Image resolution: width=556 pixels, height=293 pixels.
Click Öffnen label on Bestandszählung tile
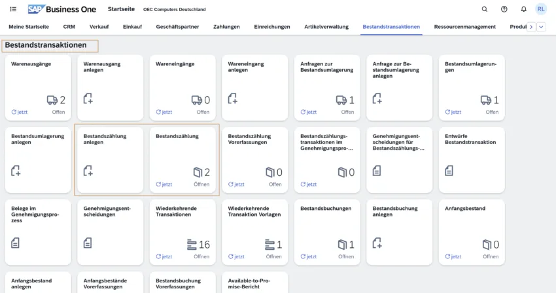(x=201, y=184)
